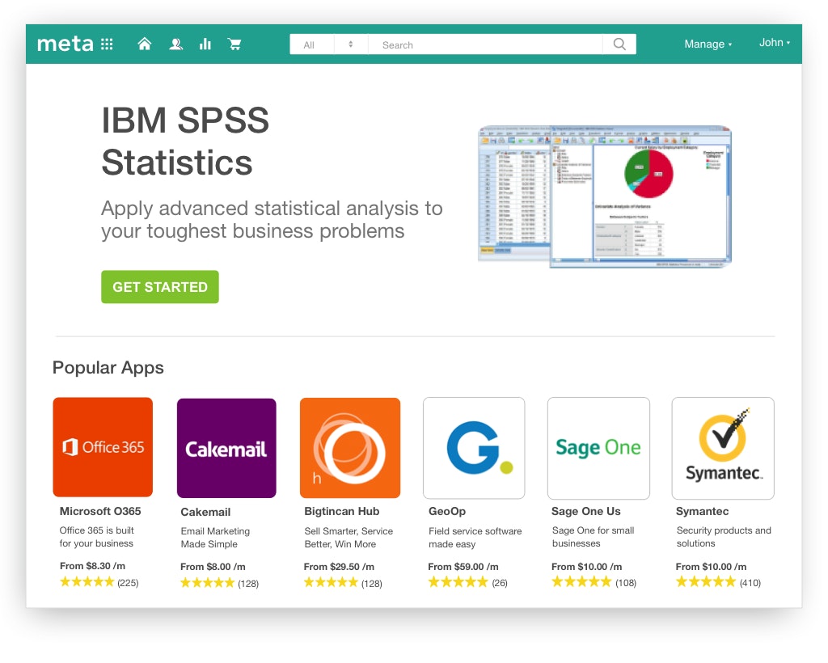This screenshot has height=663, width=828.
Task: Click Symantec star rating
Action: [706, 582]
